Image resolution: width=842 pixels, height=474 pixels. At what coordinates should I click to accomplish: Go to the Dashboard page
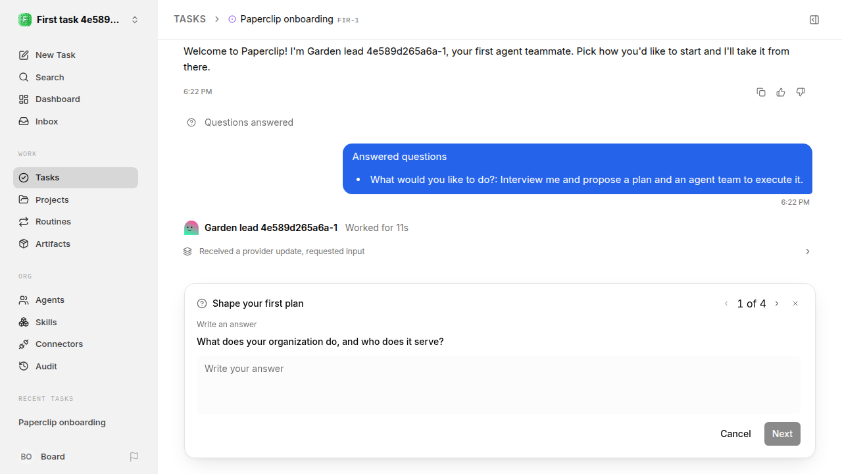tap(76, 99)
